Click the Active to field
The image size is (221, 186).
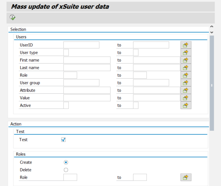pos(136,105)
